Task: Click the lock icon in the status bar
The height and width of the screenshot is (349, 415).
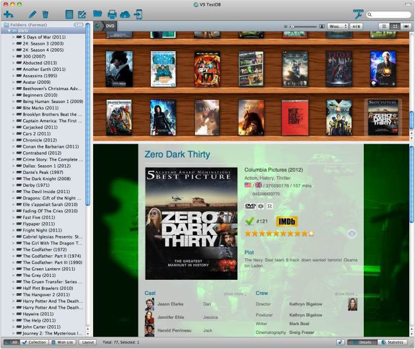Action: click(340, 342)
